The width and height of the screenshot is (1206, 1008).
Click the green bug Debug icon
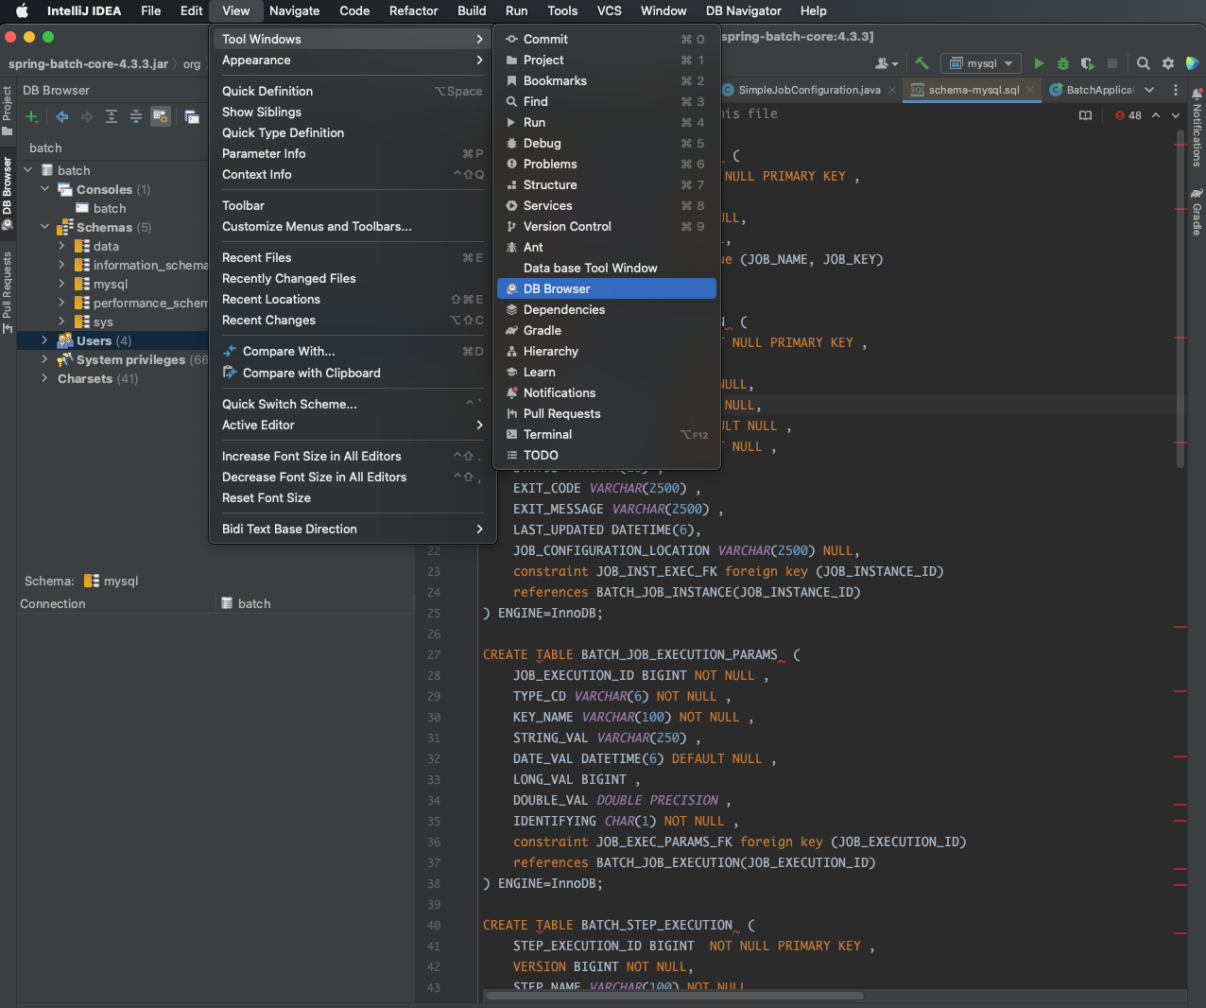[1063, 63]
